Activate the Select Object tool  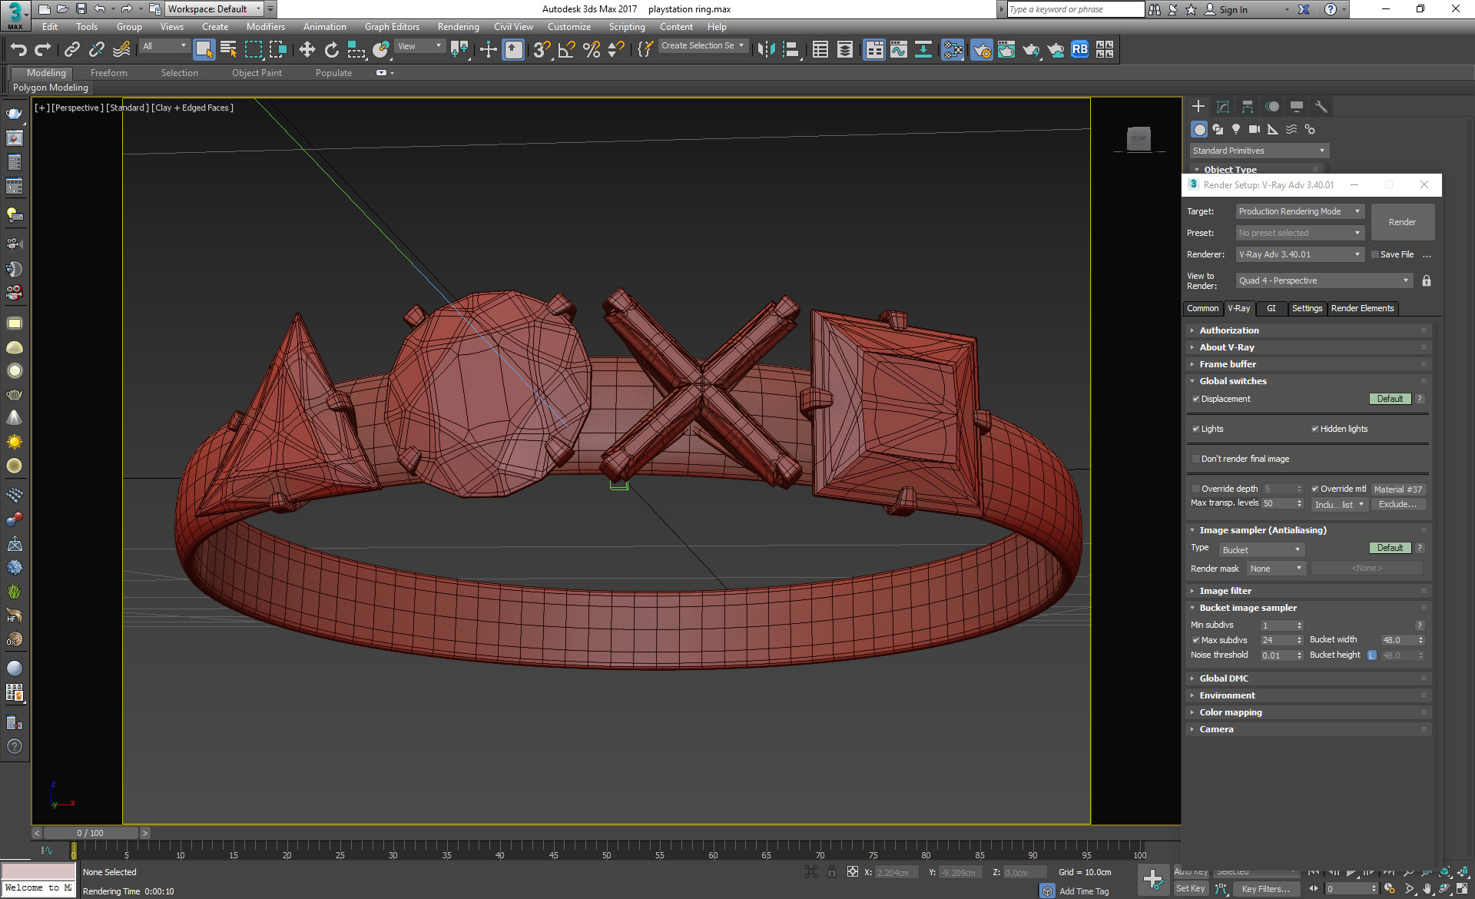pyautogui.click(x=204, y=50)
